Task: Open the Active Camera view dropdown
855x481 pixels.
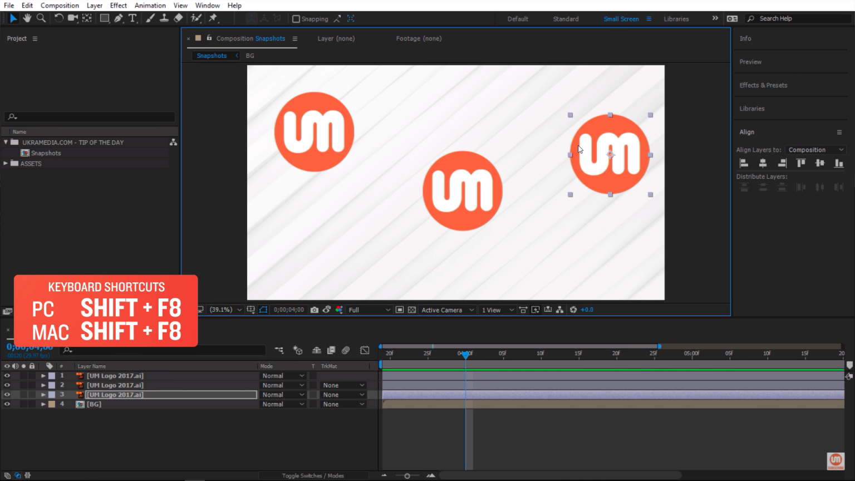Action: coord(447,310)
